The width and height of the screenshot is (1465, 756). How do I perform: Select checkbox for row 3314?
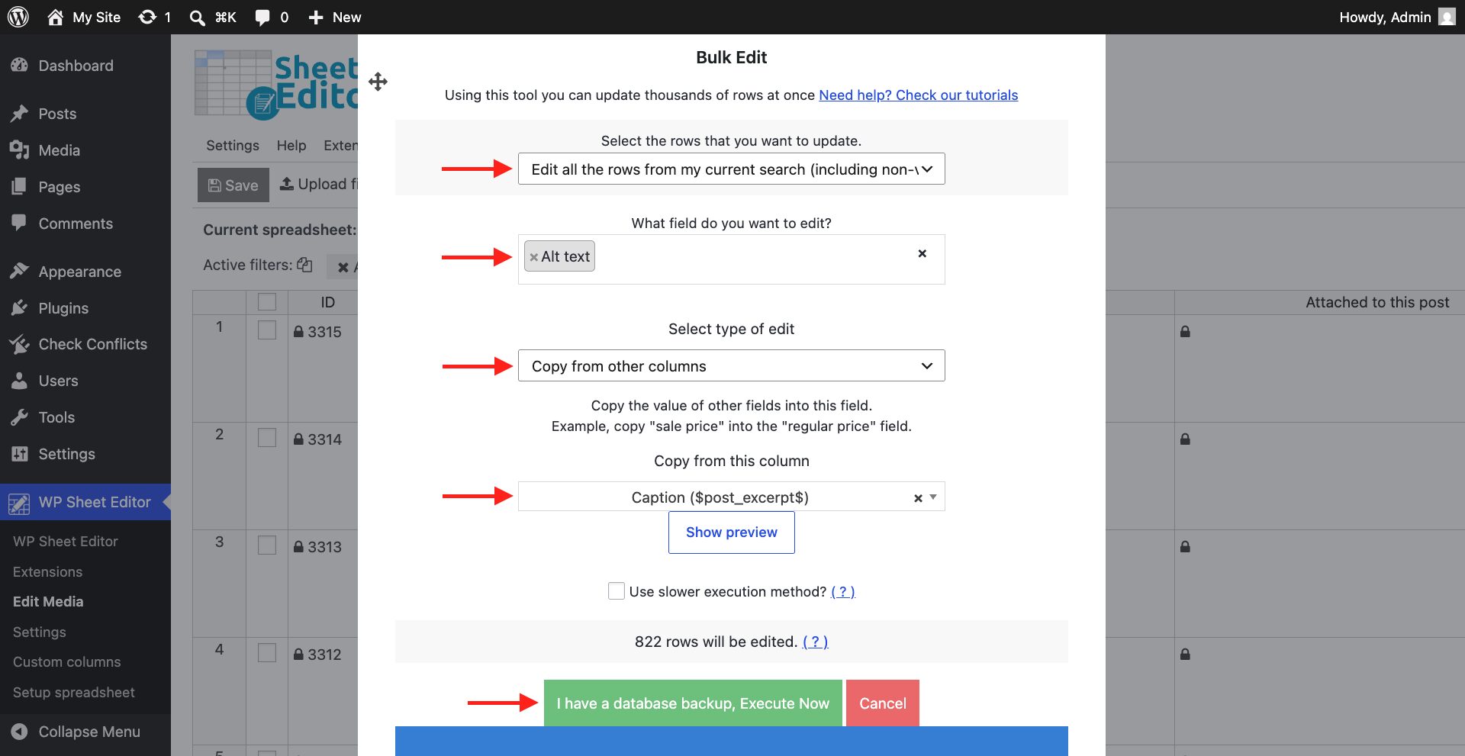click(x=267, y=437)
